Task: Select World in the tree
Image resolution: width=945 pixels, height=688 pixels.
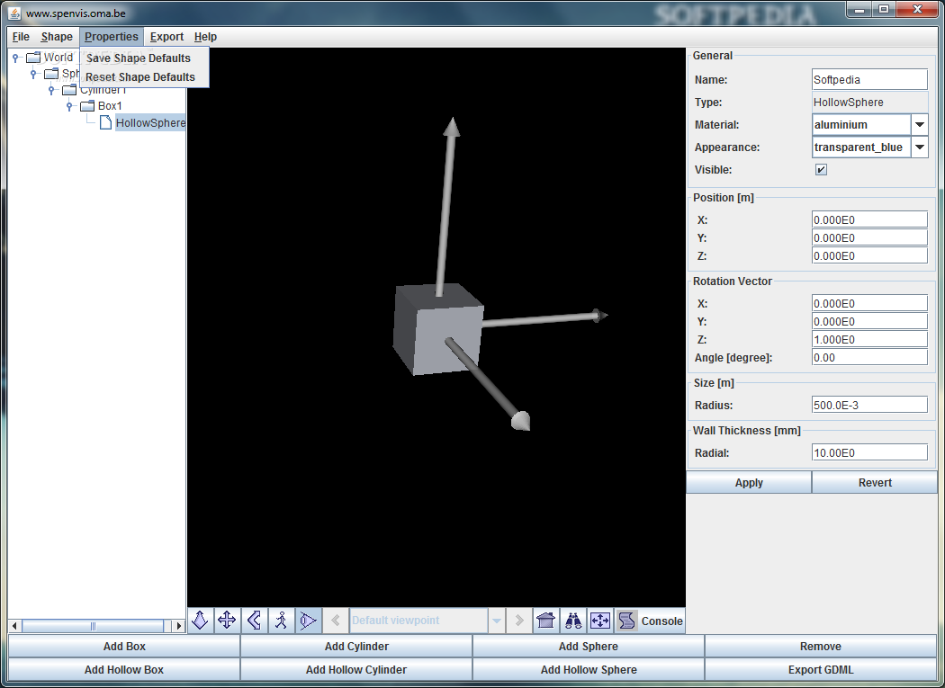Action: tap(58, 58)
